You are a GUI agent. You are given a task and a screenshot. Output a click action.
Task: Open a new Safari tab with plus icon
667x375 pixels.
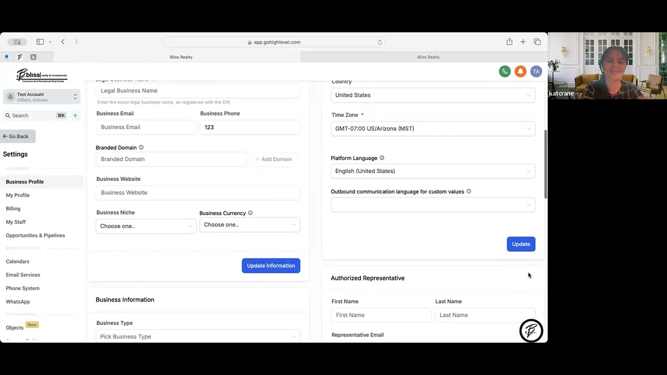(x=523, y=42)
